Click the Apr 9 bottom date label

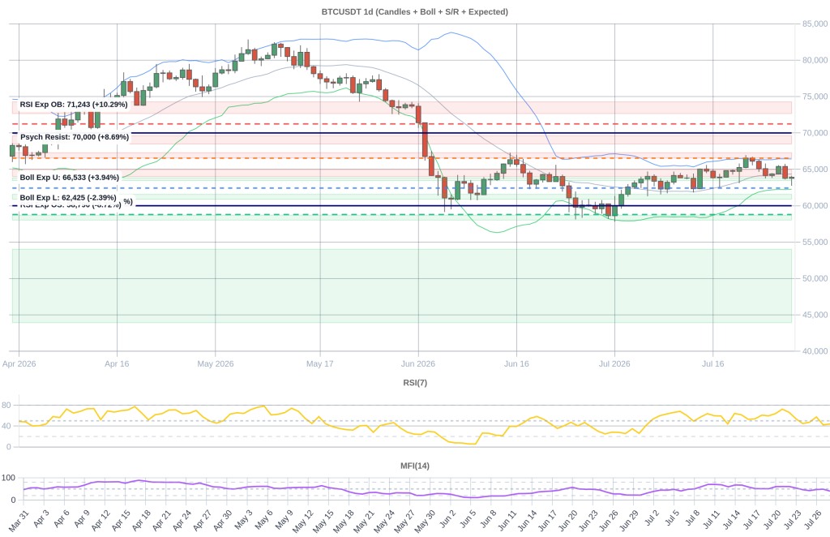82,519
